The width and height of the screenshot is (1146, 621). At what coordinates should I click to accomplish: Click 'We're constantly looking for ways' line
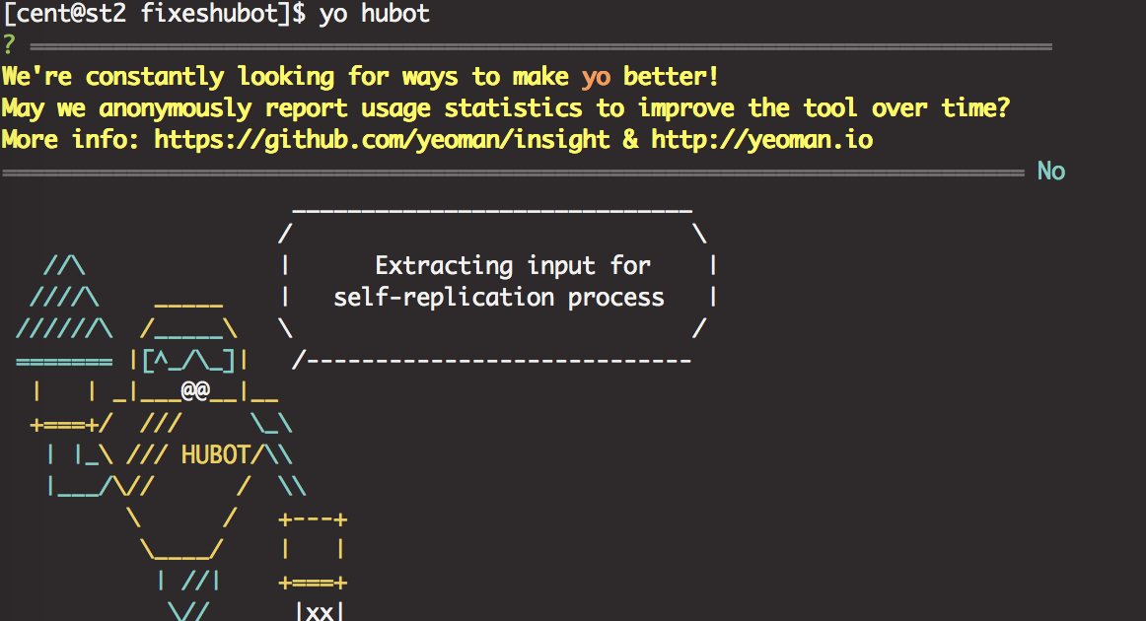point(360,77)
